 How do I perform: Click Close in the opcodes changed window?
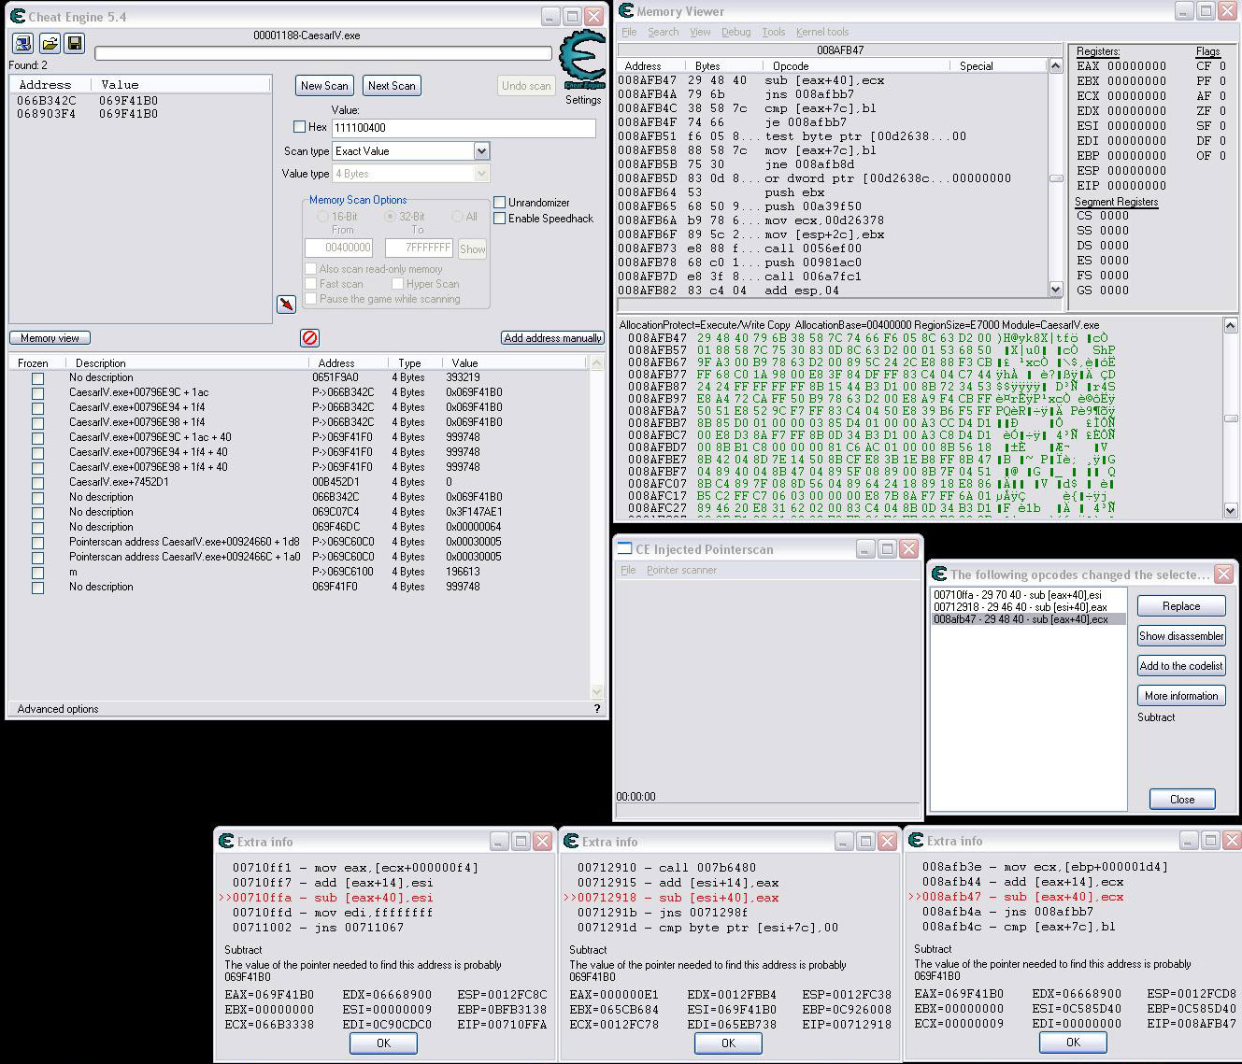pos(1182,800)
